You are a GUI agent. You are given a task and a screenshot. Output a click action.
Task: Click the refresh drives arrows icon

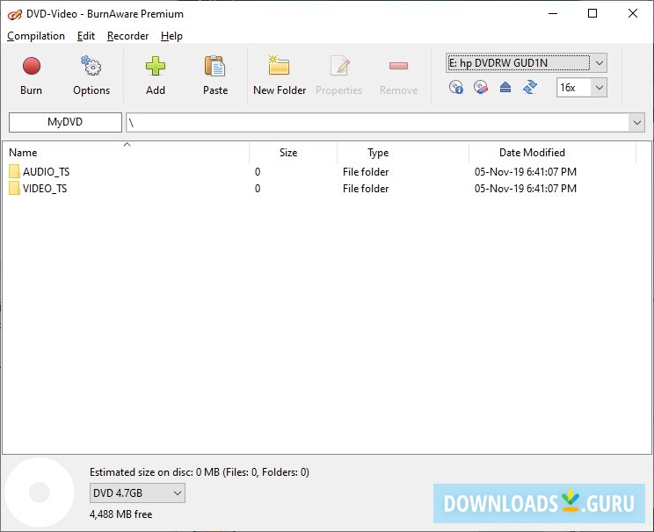coord(530,88)
